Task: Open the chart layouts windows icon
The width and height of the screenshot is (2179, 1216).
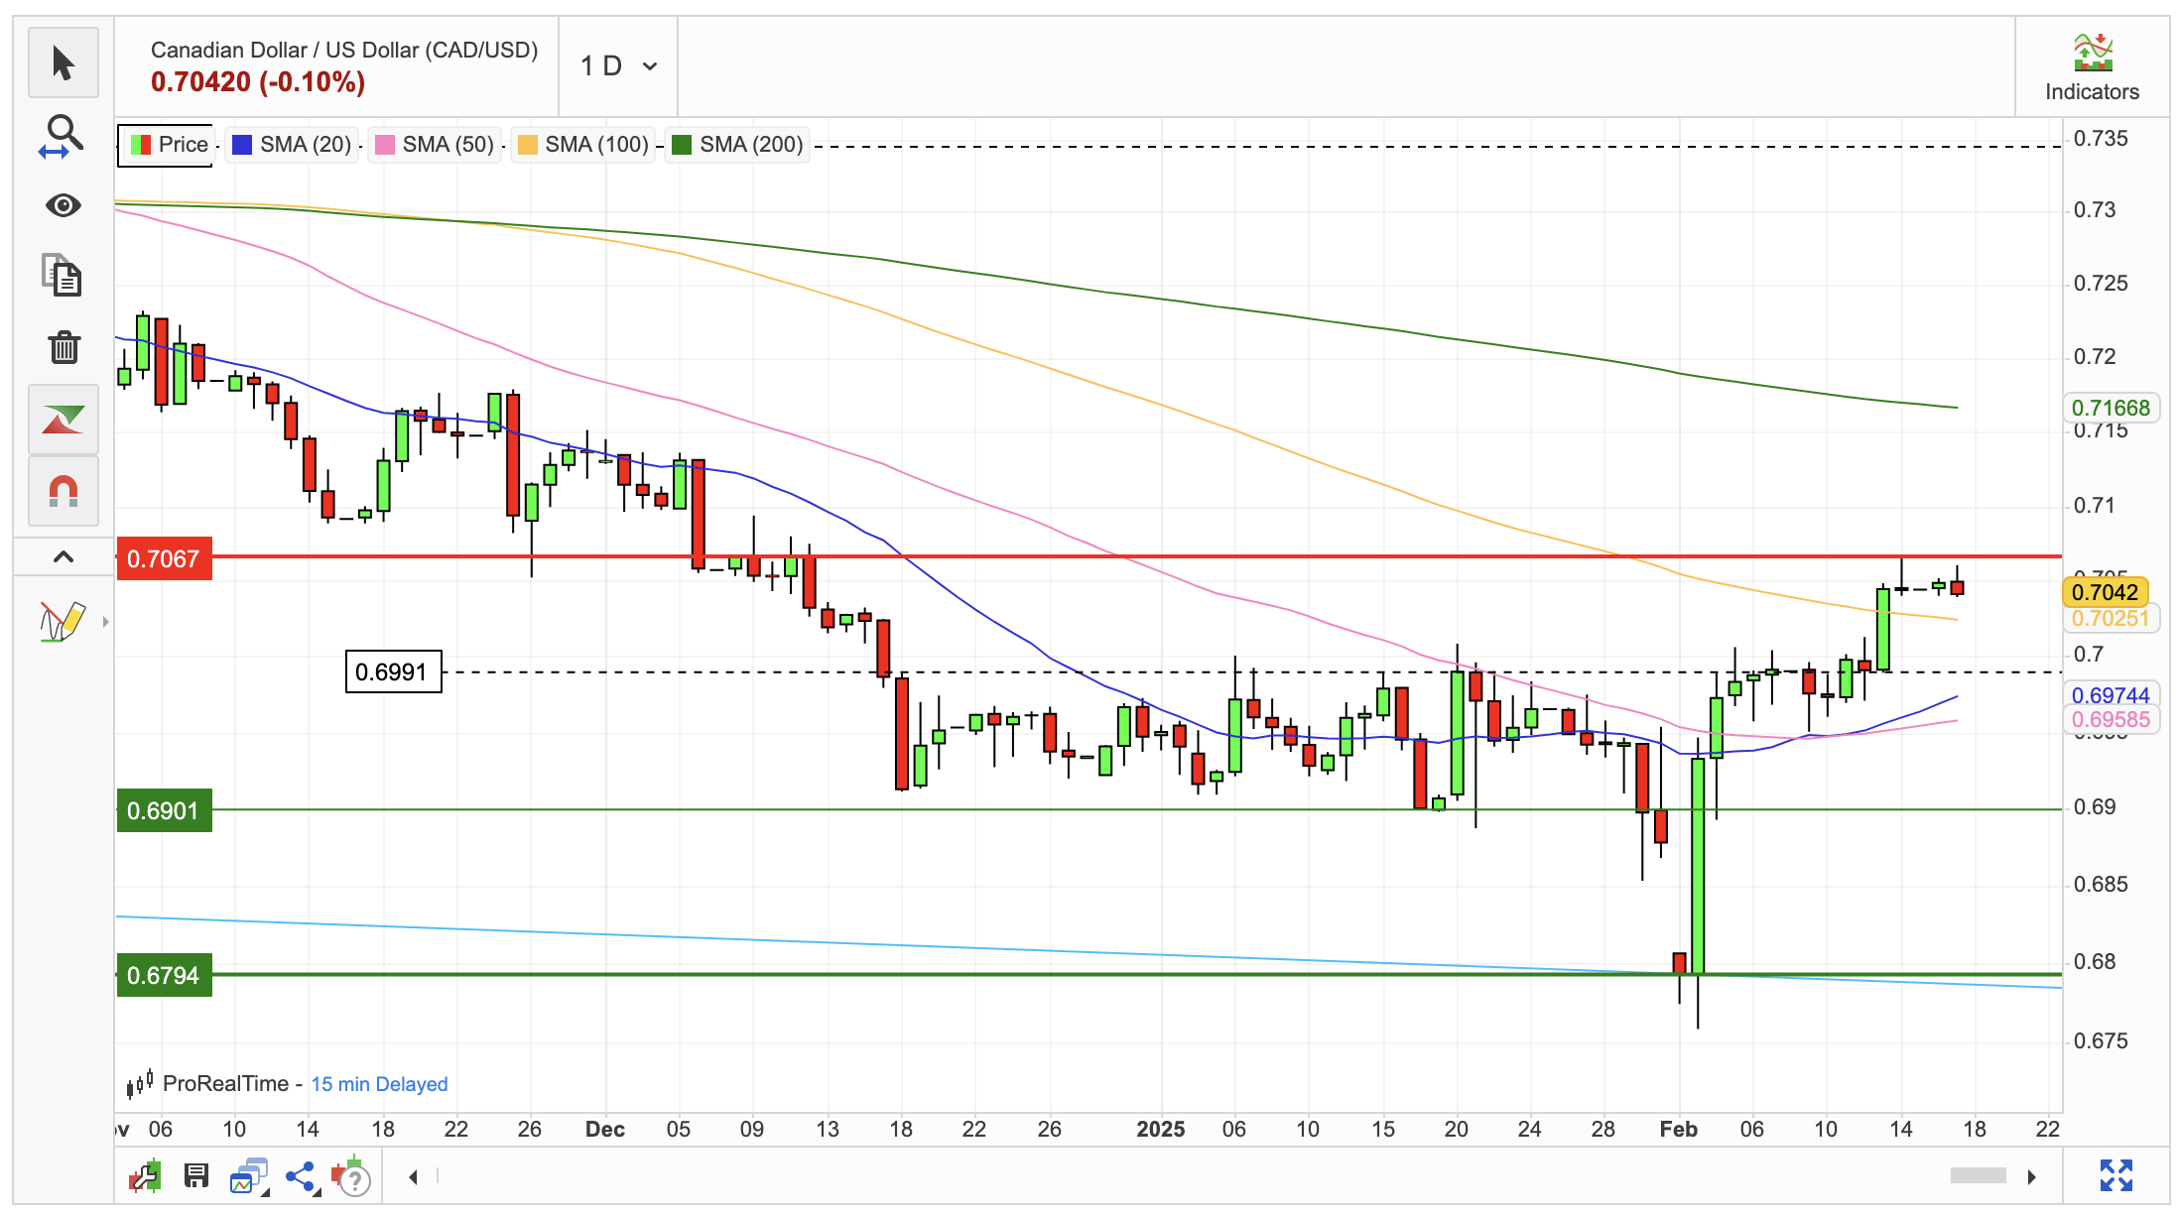Action: click(249, 1177)
